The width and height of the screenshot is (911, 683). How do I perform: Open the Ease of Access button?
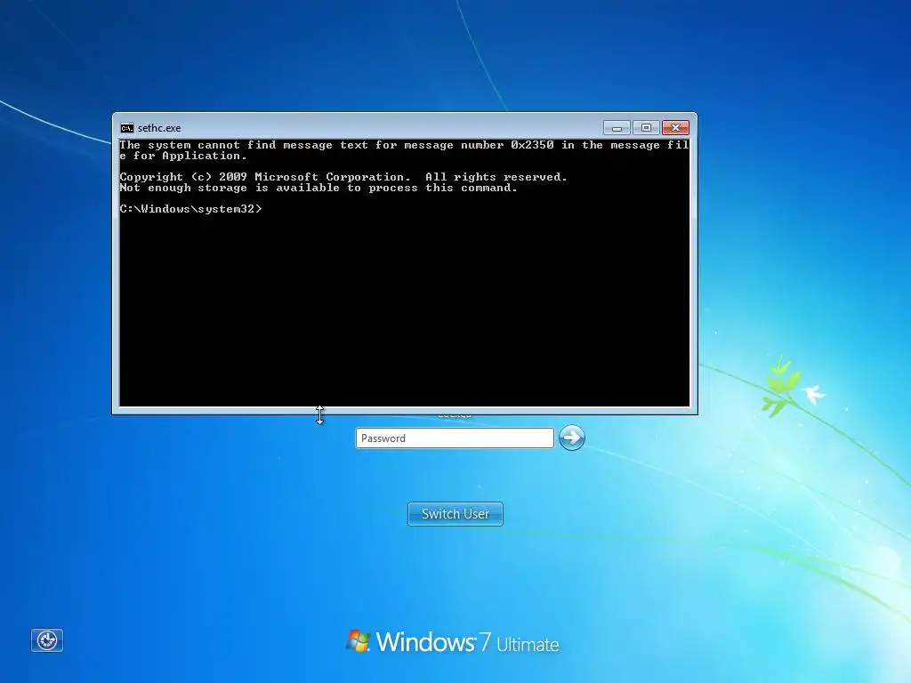47,640
